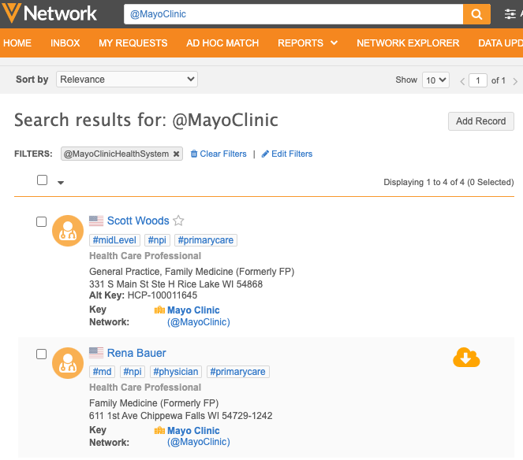Open the Sort by Relevance dropdown

coord(126,80)
